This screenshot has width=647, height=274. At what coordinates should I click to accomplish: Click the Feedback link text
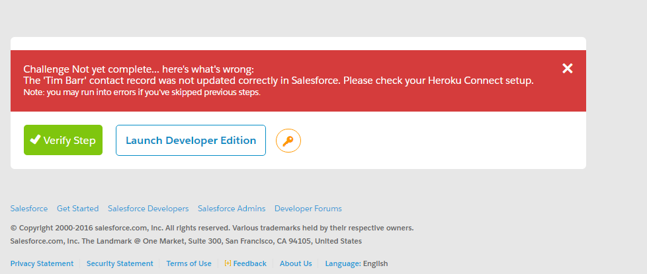[250, 263]
